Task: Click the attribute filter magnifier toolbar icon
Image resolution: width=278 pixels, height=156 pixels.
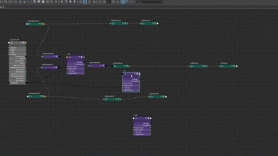Action: [x=52, y=2]
